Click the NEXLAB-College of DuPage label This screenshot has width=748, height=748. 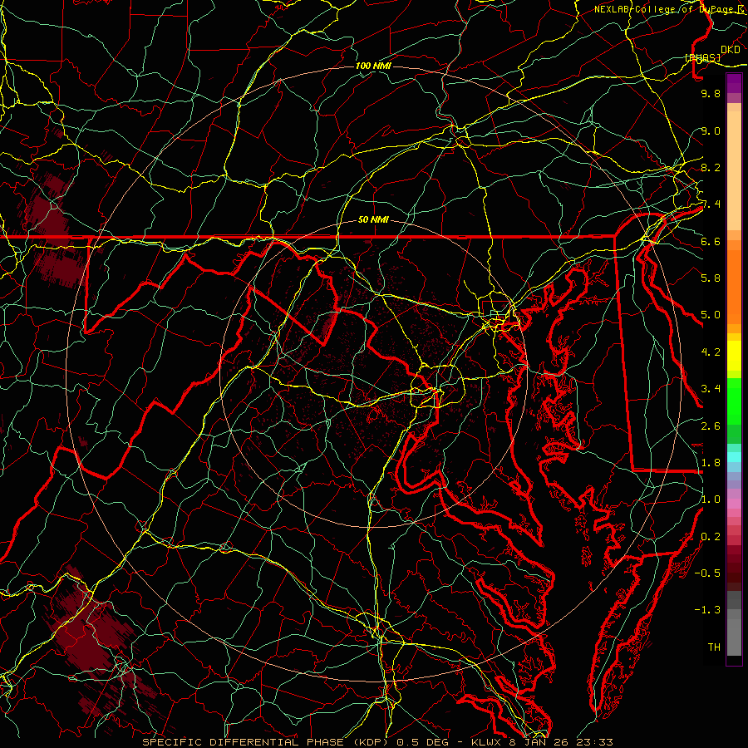[663, 9]
